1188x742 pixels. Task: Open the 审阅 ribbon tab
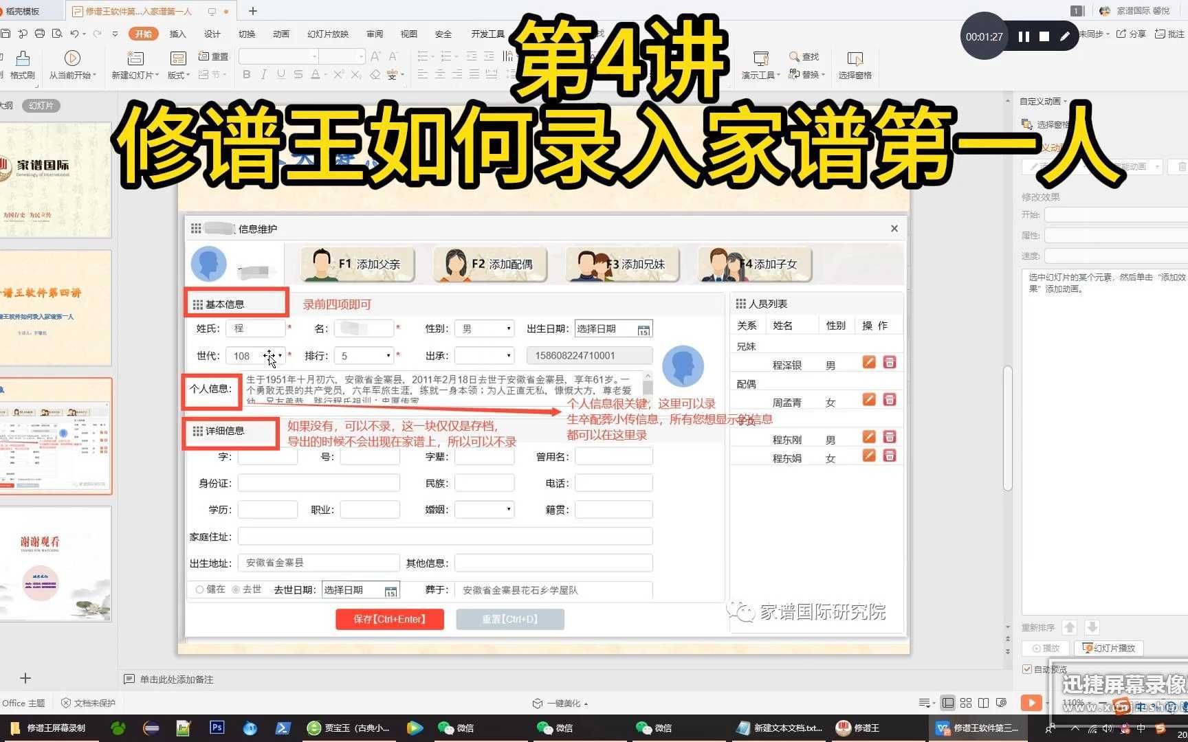[375, 34]
